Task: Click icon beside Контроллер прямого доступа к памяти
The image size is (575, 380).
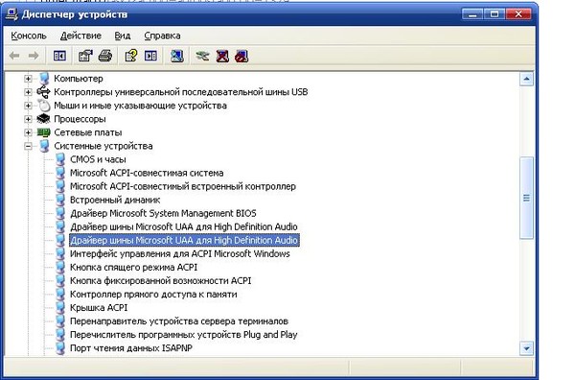Action: click(x=60, y=294)
